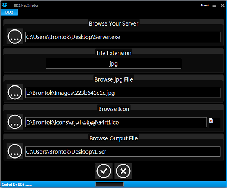Screen dimensions: 227x188
Task: Open the About link
Action: click(205, 5)
